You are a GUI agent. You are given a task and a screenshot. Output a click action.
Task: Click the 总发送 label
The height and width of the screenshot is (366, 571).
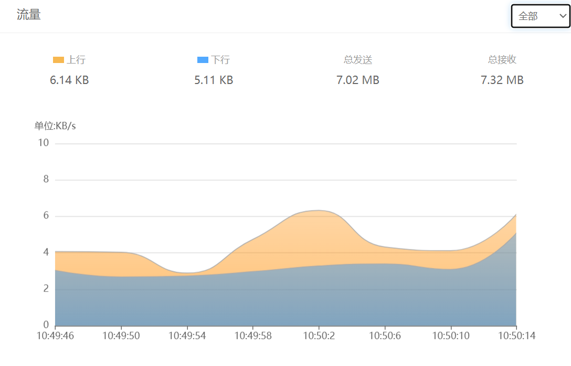tap(358, 60)
